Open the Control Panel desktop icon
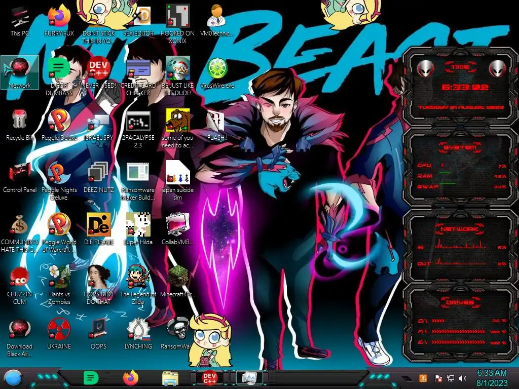Viewport: 519px width, 389px height. tap(20, 178)
